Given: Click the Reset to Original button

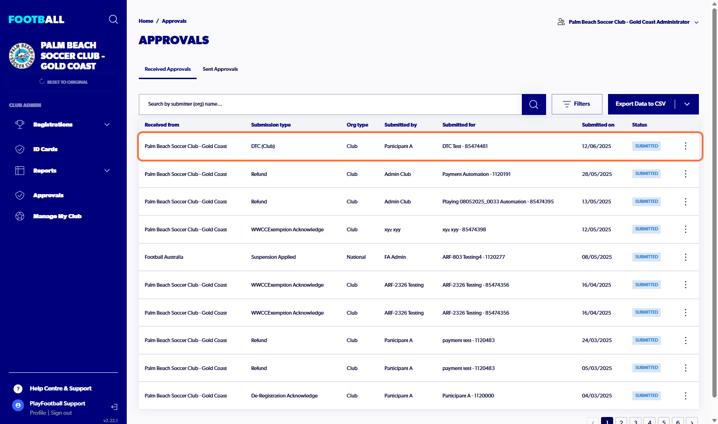Looking at the screenshot, I should click(x=63, y=82).
